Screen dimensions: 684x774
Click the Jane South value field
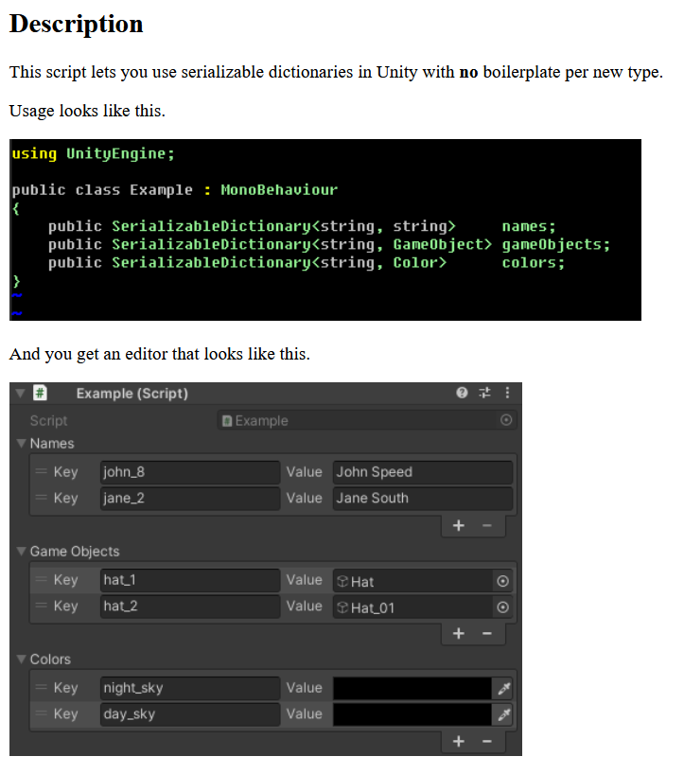(422, 499)
